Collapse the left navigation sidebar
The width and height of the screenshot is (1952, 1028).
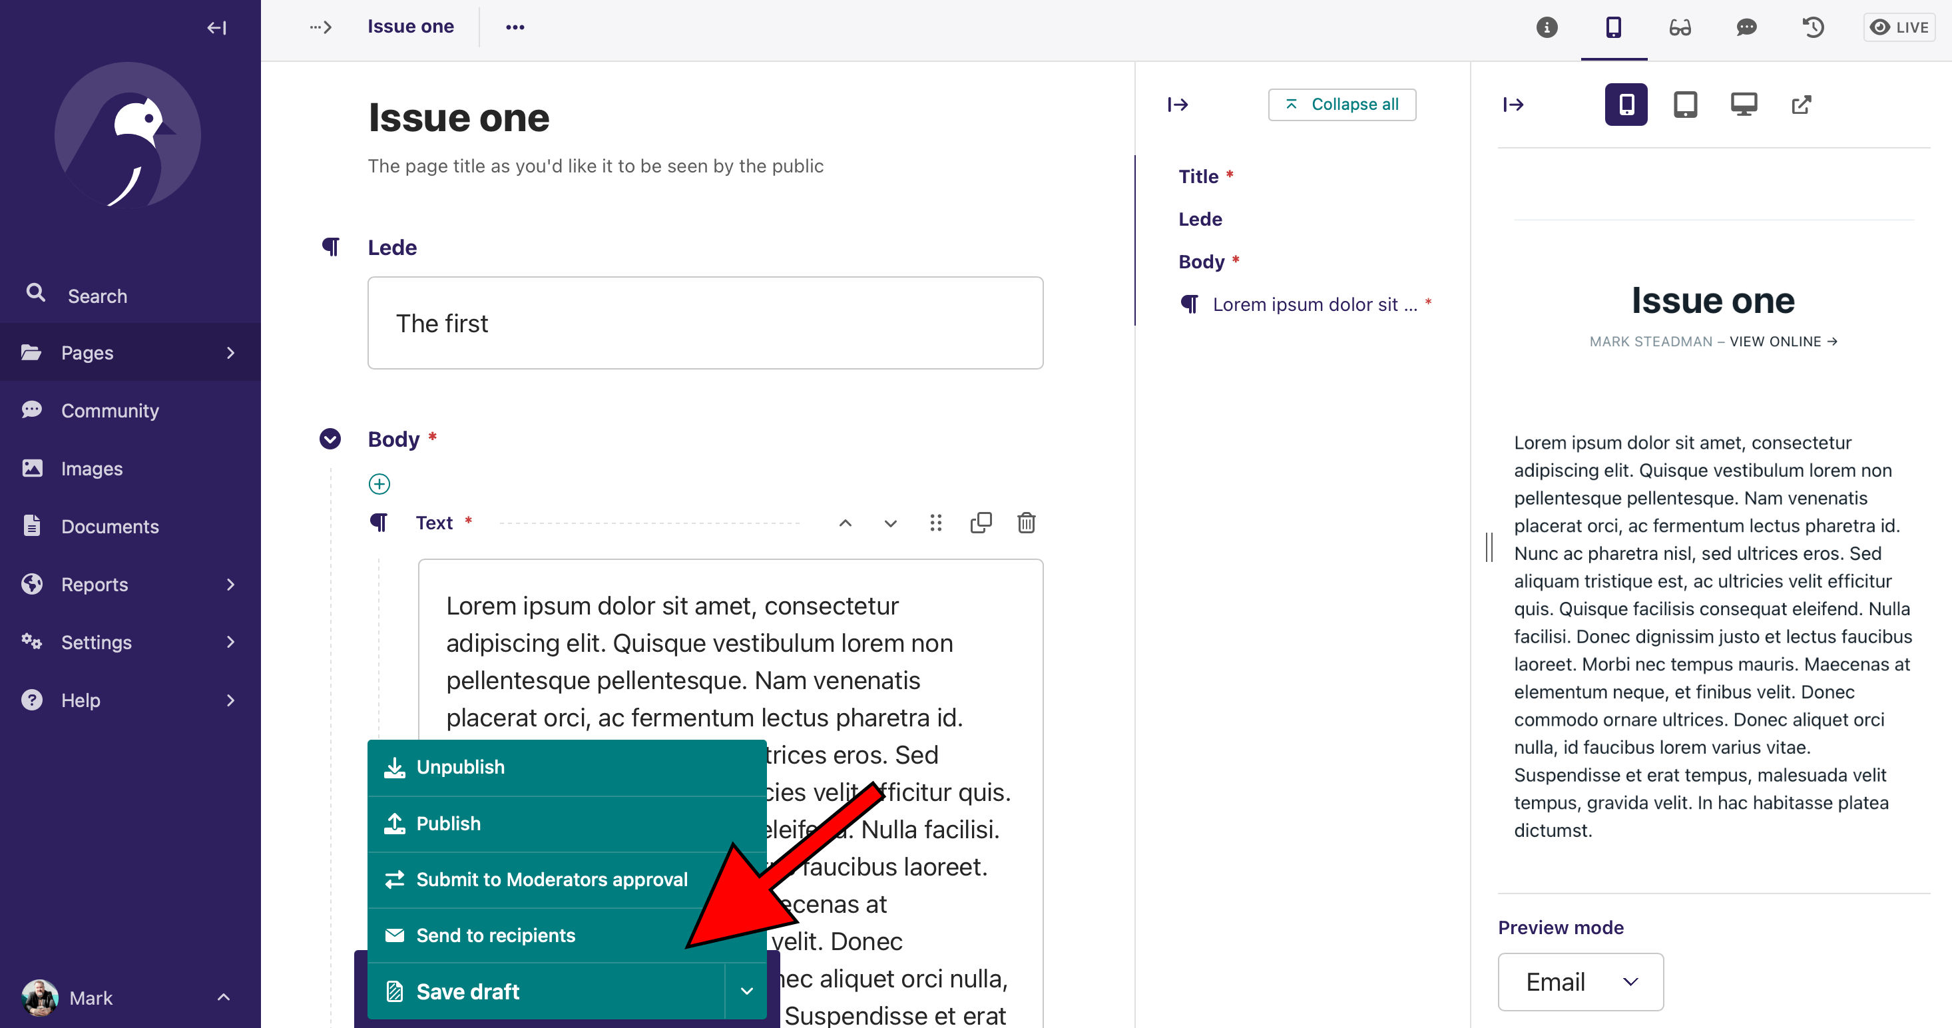(215, 27)
